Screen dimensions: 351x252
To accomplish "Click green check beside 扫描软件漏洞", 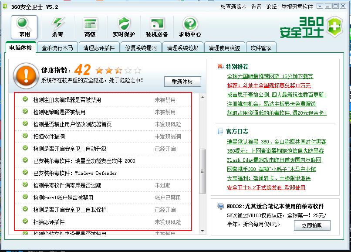I will point(25,136).
